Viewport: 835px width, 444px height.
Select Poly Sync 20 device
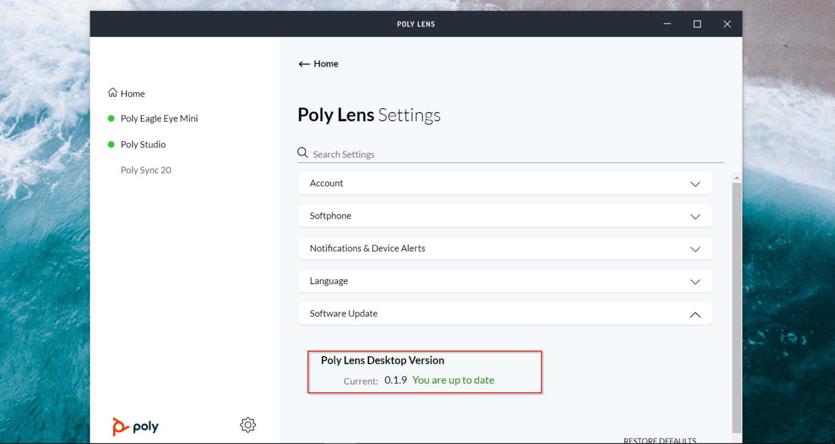(x=146, y=170)
